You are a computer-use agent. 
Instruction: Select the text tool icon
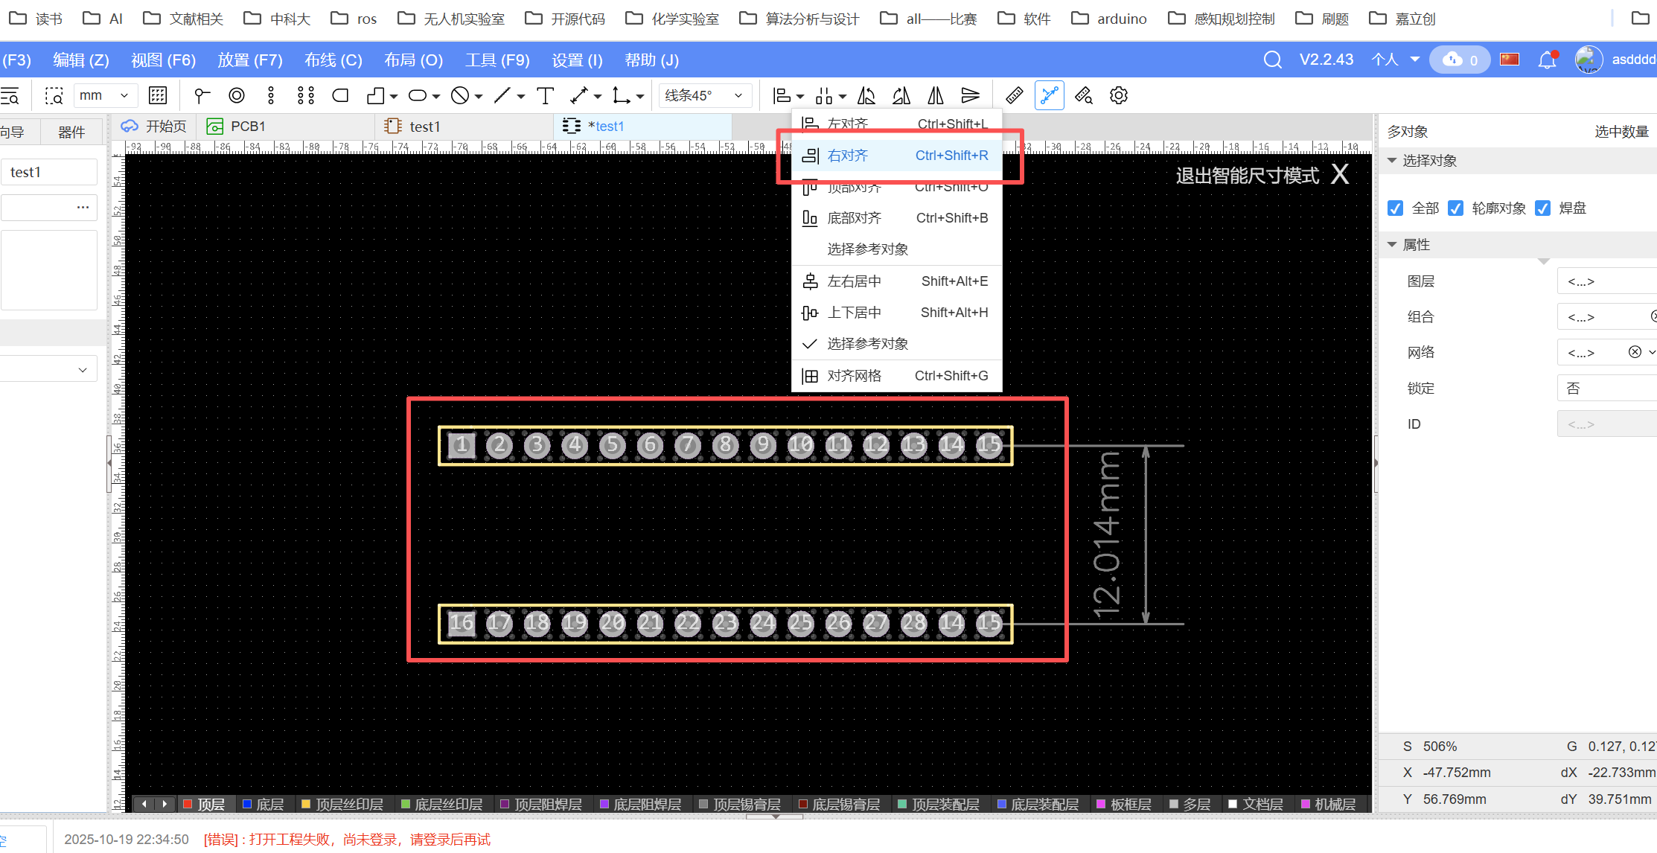pyautogui.click(x=546, y=95)
